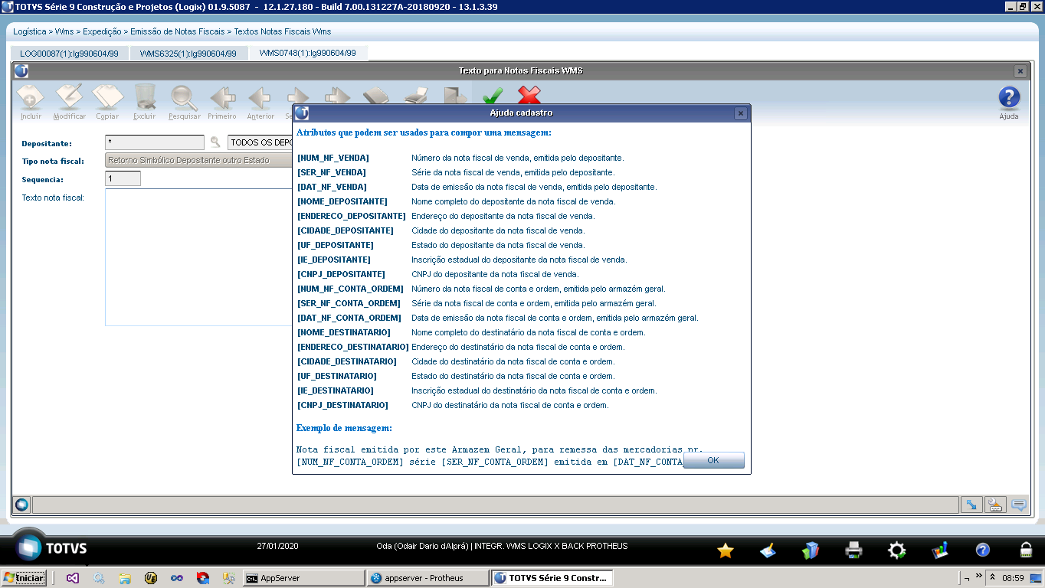Click TOTVS Série 9 taskbar button
Image resolution: width=1045 pixels, height=588 pixels.
pyautogui.click(x=552, y=578)
